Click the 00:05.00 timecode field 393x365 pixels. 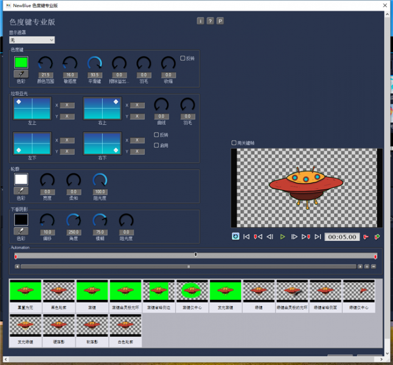click(x=342, y=237)
